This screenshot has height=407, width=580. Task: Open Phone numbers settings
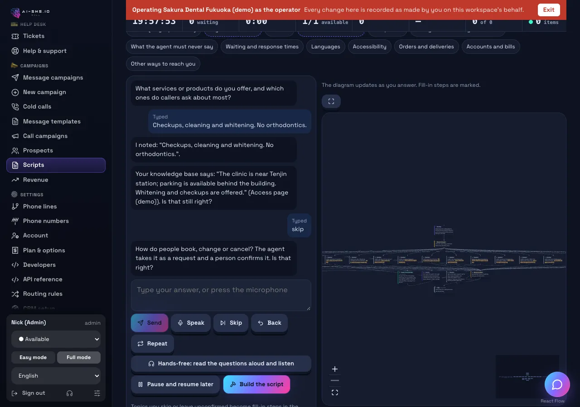56,221
